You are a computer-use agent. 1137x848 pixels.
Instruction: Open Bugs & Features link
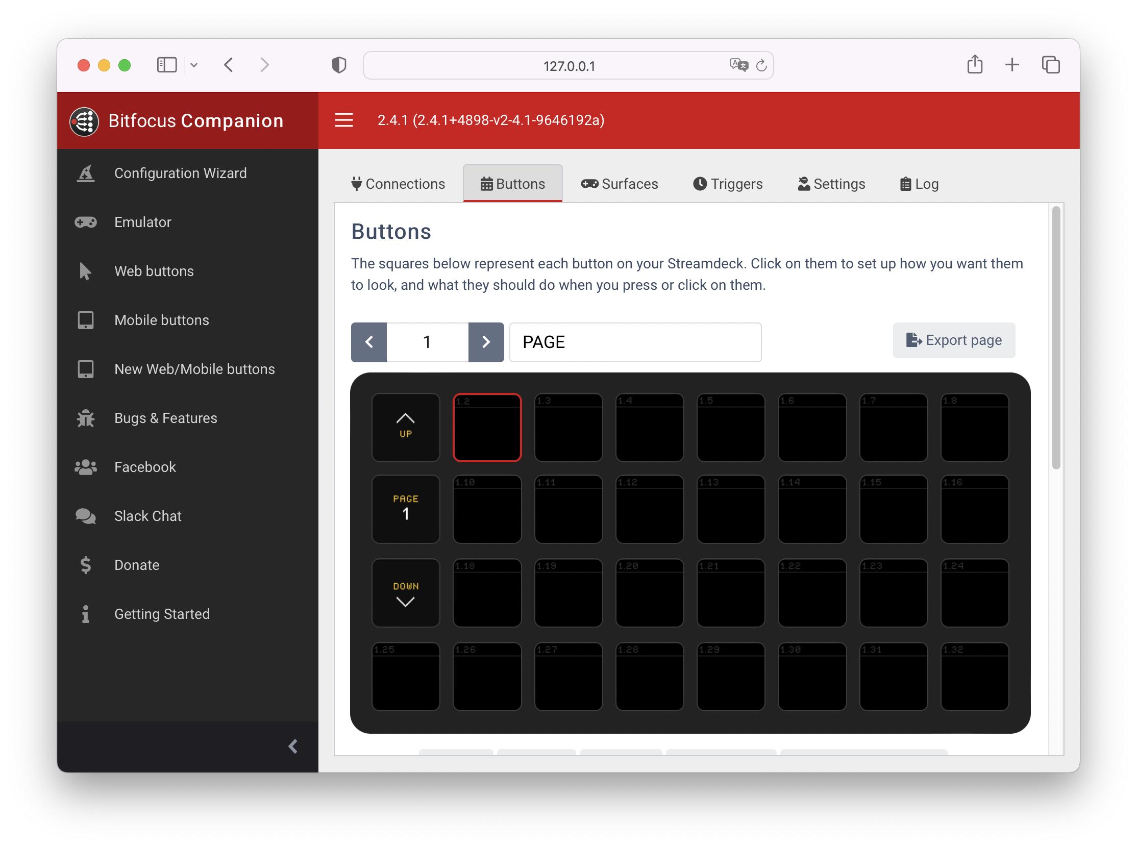[165, 418]
